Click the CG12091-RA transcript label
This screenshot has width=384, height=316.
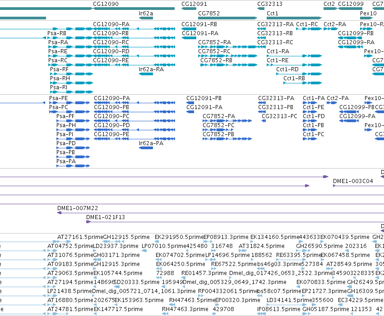[x=200, y=33]
